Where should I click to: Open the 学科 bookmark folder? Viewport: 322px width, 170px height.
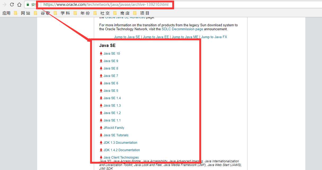(x=62, y=13)
